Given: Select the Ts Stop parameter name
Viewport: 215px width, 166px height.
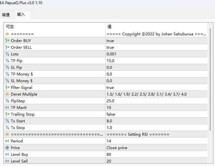Looking at the screenshot, I should pos(18,128).
